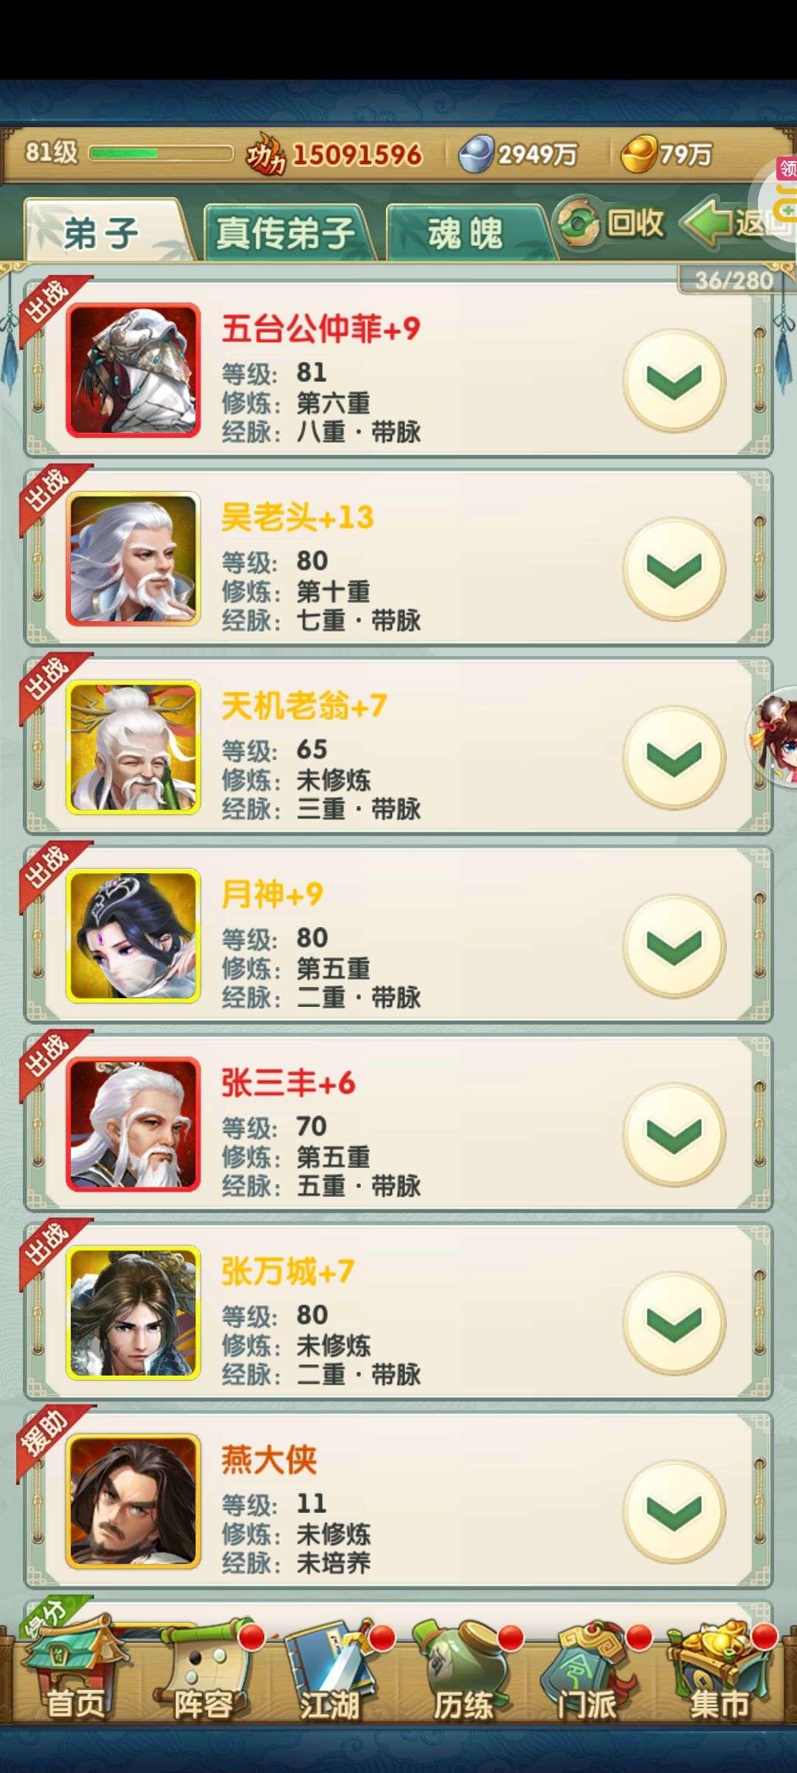Click the level 81 experience progress bar
This screenshot has height=1773, width=797.
[x=161, y=153]
